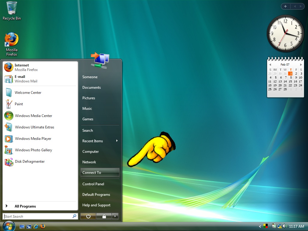Open the Recycle Bin desktop icon
The width and height of the screenshot is (308, 231).
pos(12,11)
